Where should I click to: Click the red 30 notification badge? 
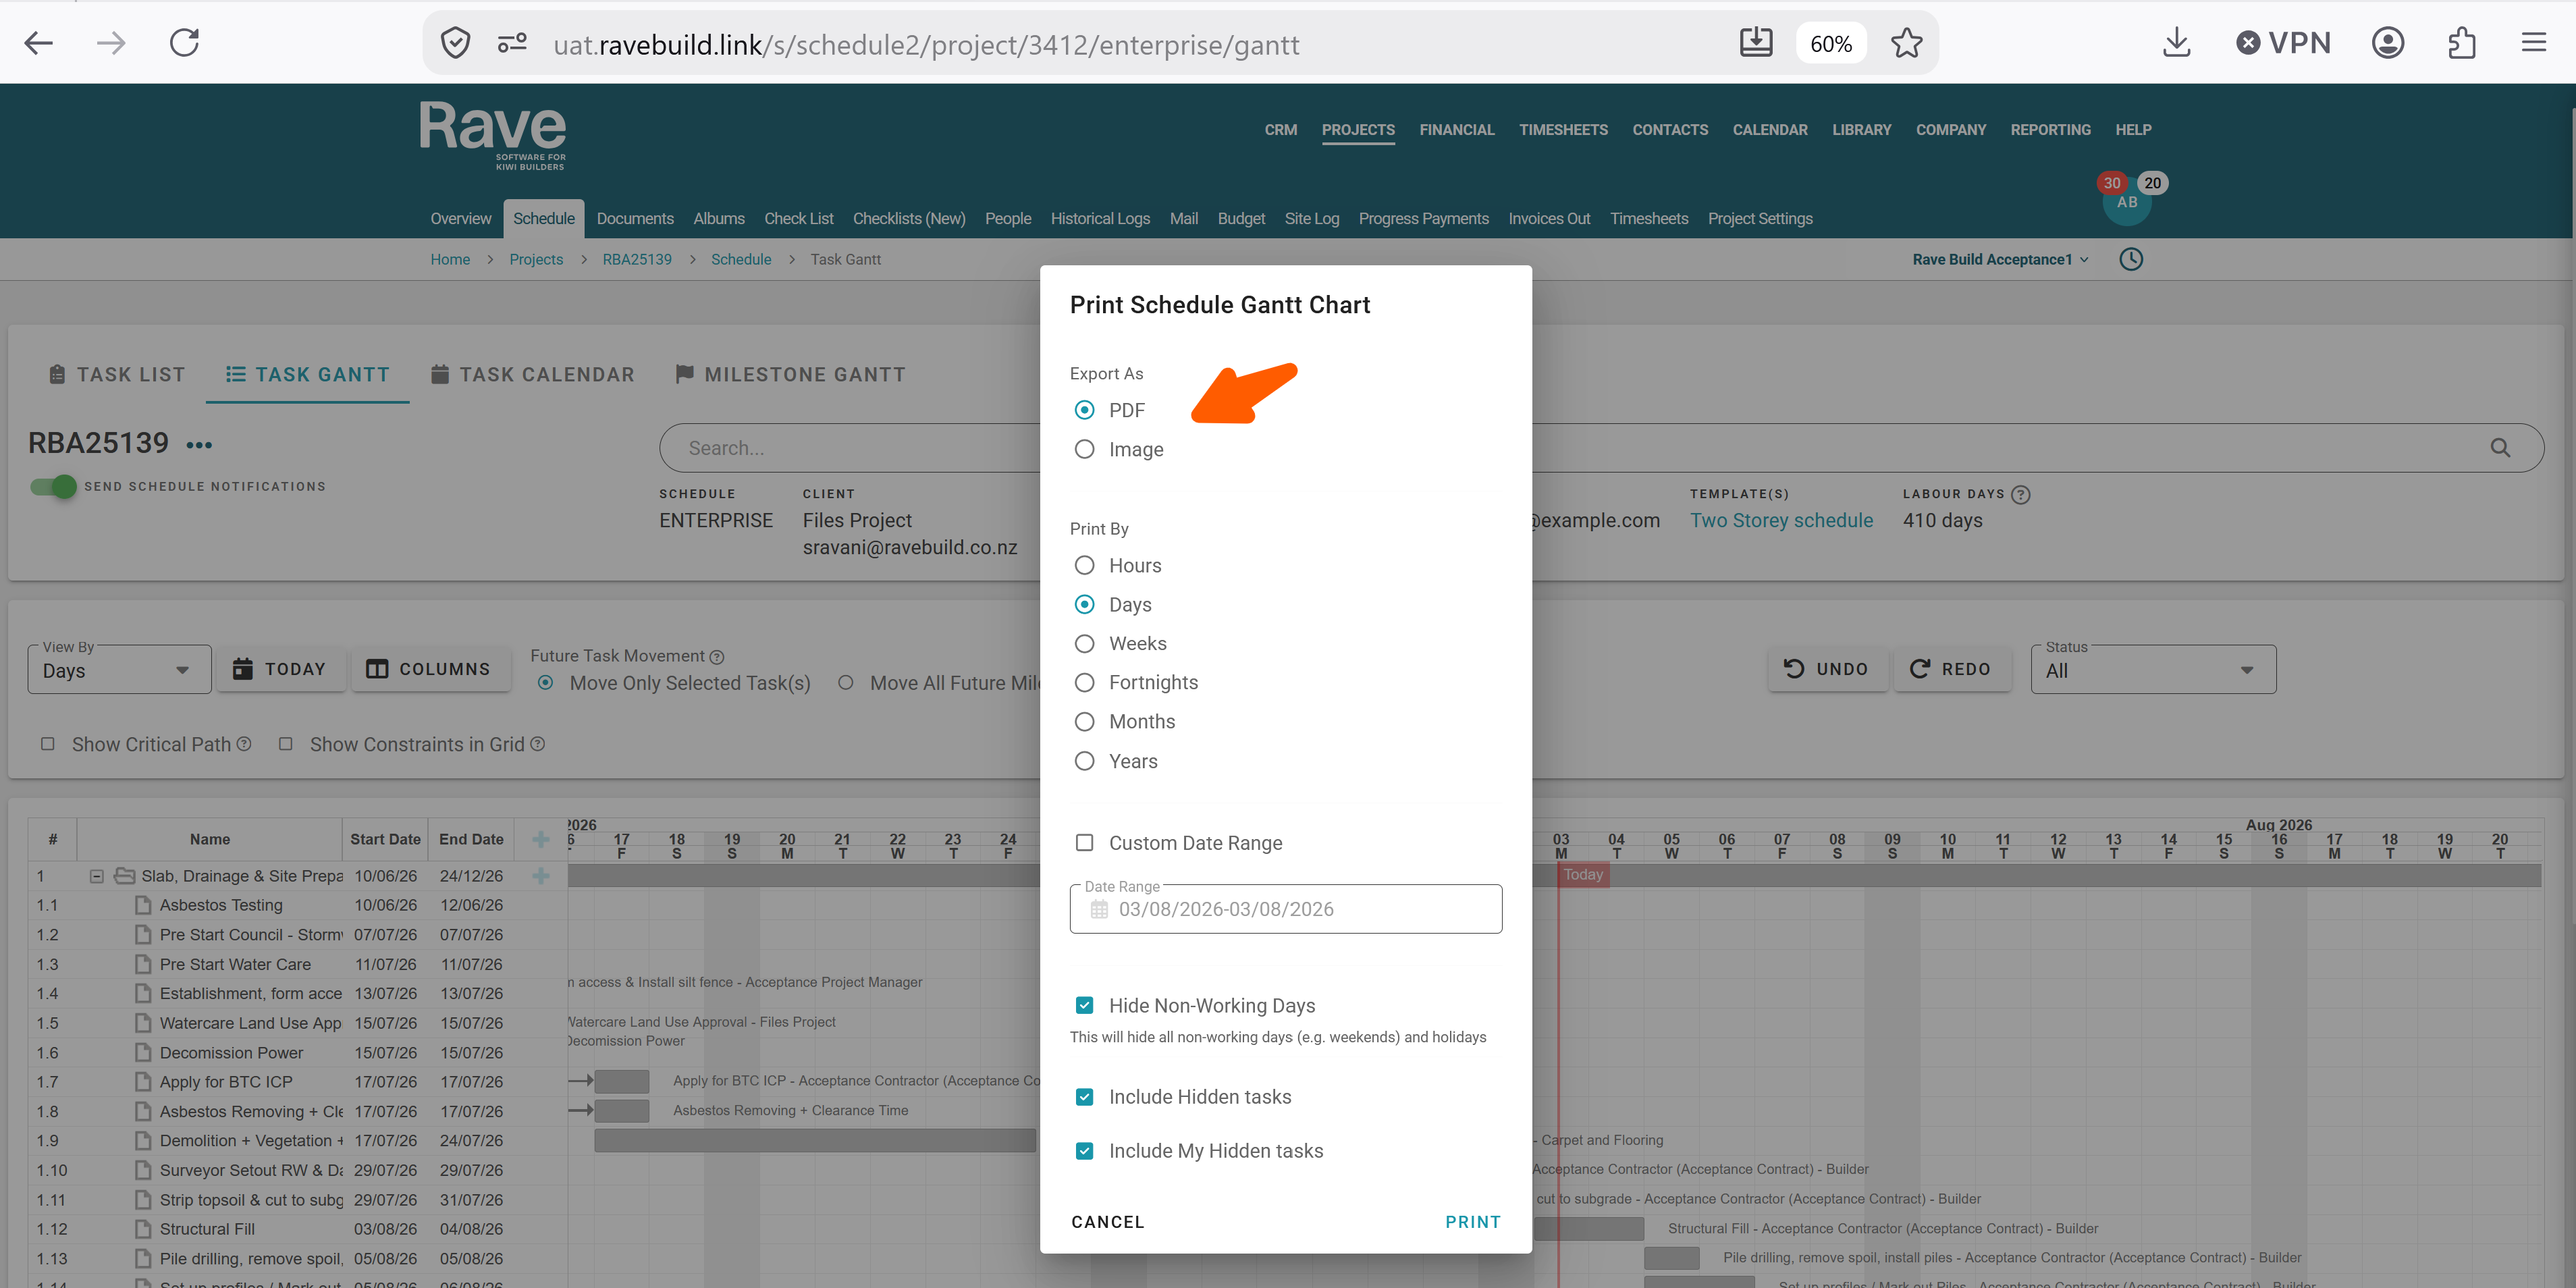tap(2112, 183)
